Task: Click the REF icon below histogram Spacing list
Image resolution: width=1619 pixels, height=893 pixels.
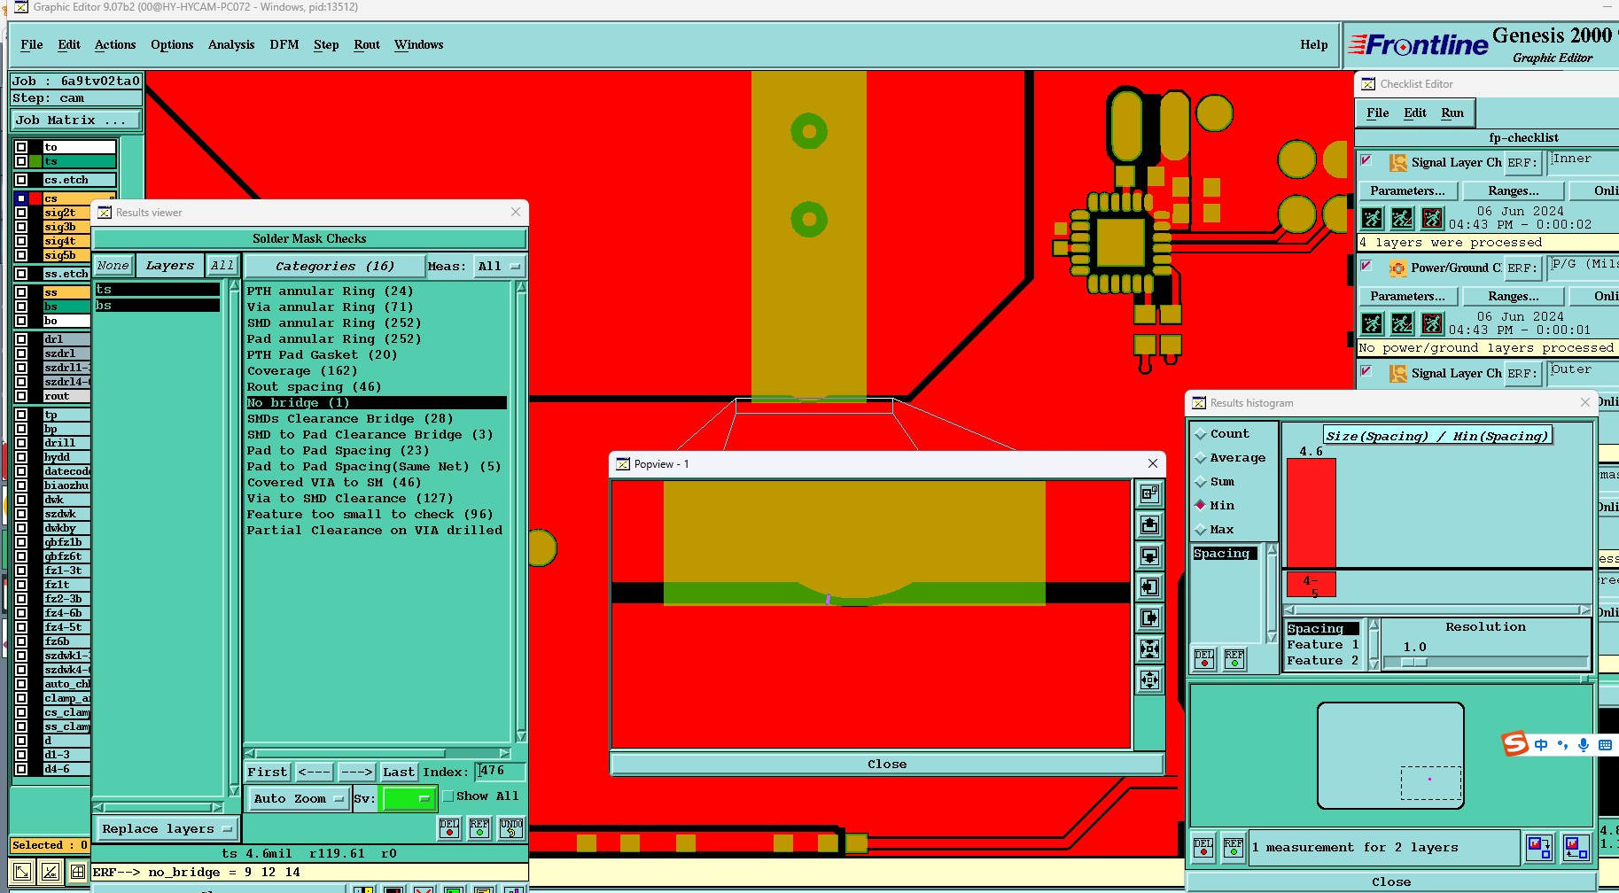Action: (x=1234, y=658)
